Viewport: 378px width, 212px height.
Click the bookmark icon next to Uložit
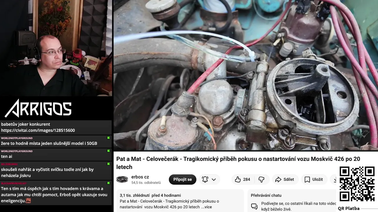[307, 179]
